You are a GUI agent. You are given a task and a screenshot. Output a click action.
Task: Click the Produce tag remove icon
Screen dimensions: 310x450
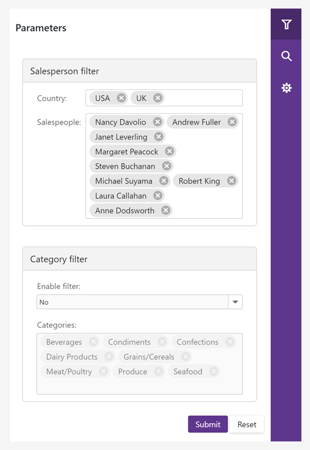pos(158,371)
